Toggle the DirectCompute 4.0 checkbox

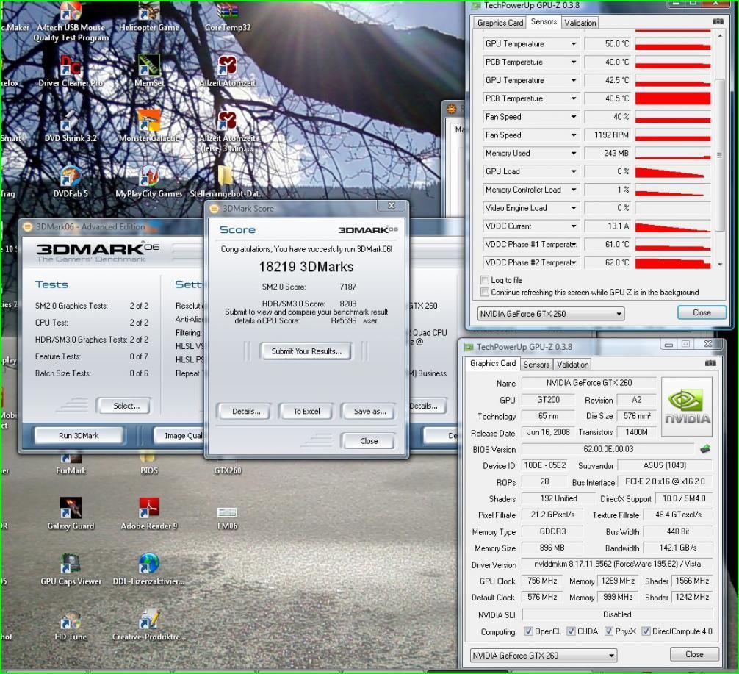(x=646, y=631)
